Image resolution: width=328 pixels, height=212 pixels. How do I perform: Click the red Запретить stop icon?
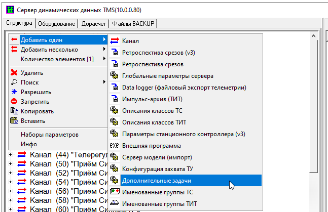coord(14,102)
